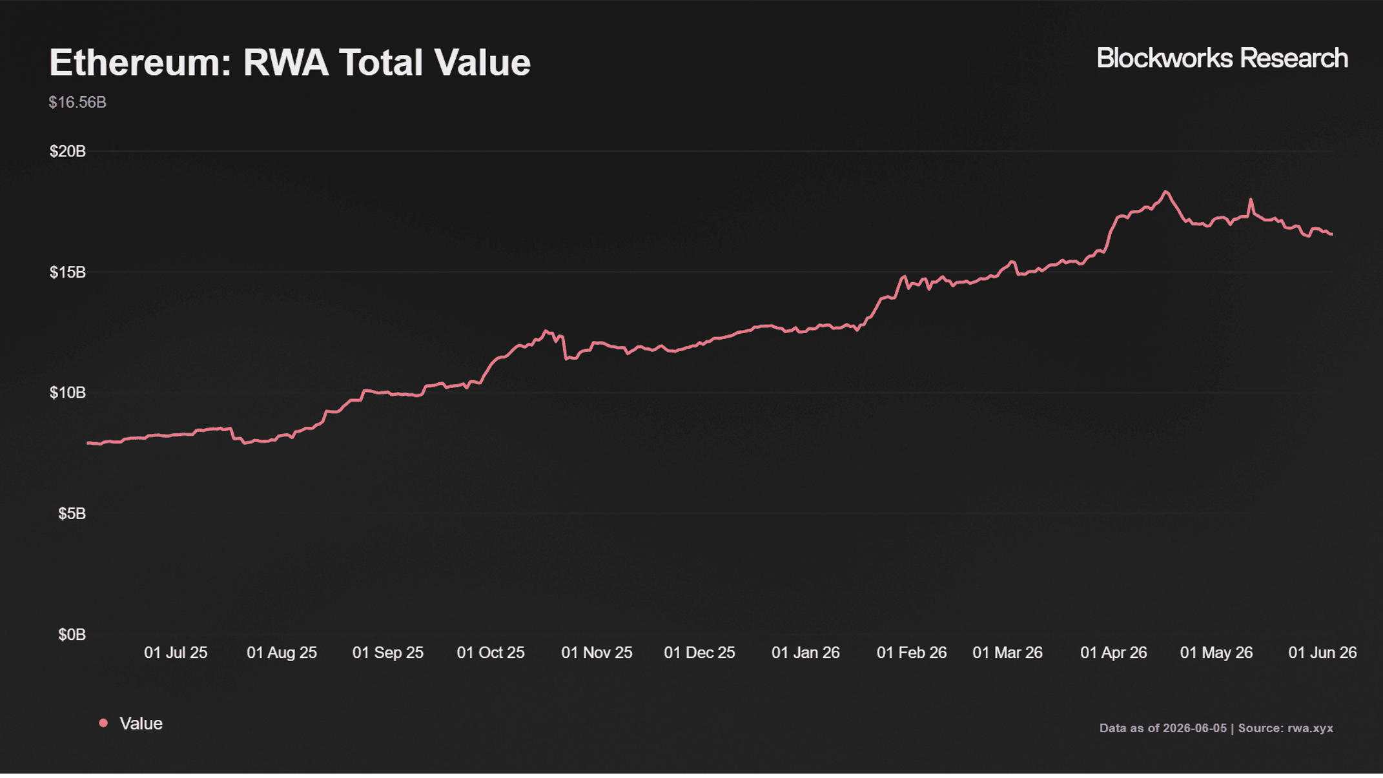The image size is (1383, 778).
Task: Click the $5B y-axis label
Action: tap(72, 513)
